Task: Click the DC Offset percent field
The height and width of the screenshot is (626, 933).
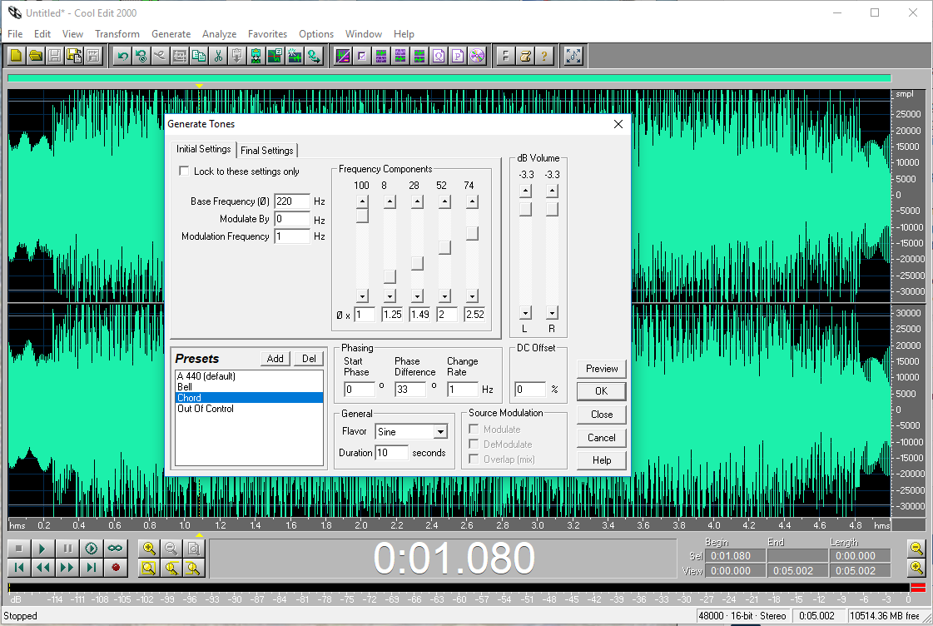Action: coord(530,389)
